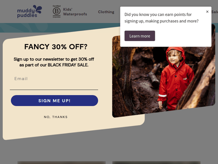Dismiss the newsletter with NO, THANKS
The image size is (218, 164).
tap(56, 117)
